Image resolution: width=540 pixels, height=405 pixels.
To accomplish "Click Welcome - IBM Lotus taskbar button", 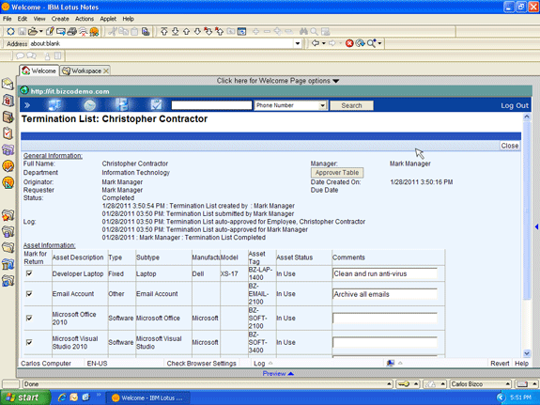I will click(x=147, y=397).
